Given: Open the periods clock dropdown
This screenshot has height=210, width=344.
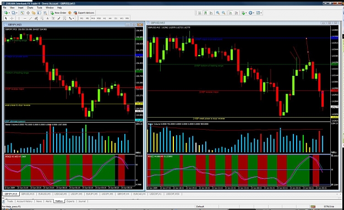Looking at the screenshot, I should point(251,13).
